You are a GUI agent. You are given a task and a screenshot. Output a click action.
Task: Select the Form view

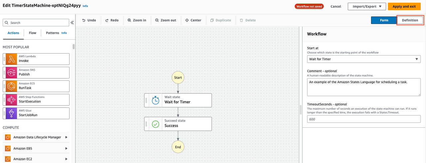click(384, 20)
